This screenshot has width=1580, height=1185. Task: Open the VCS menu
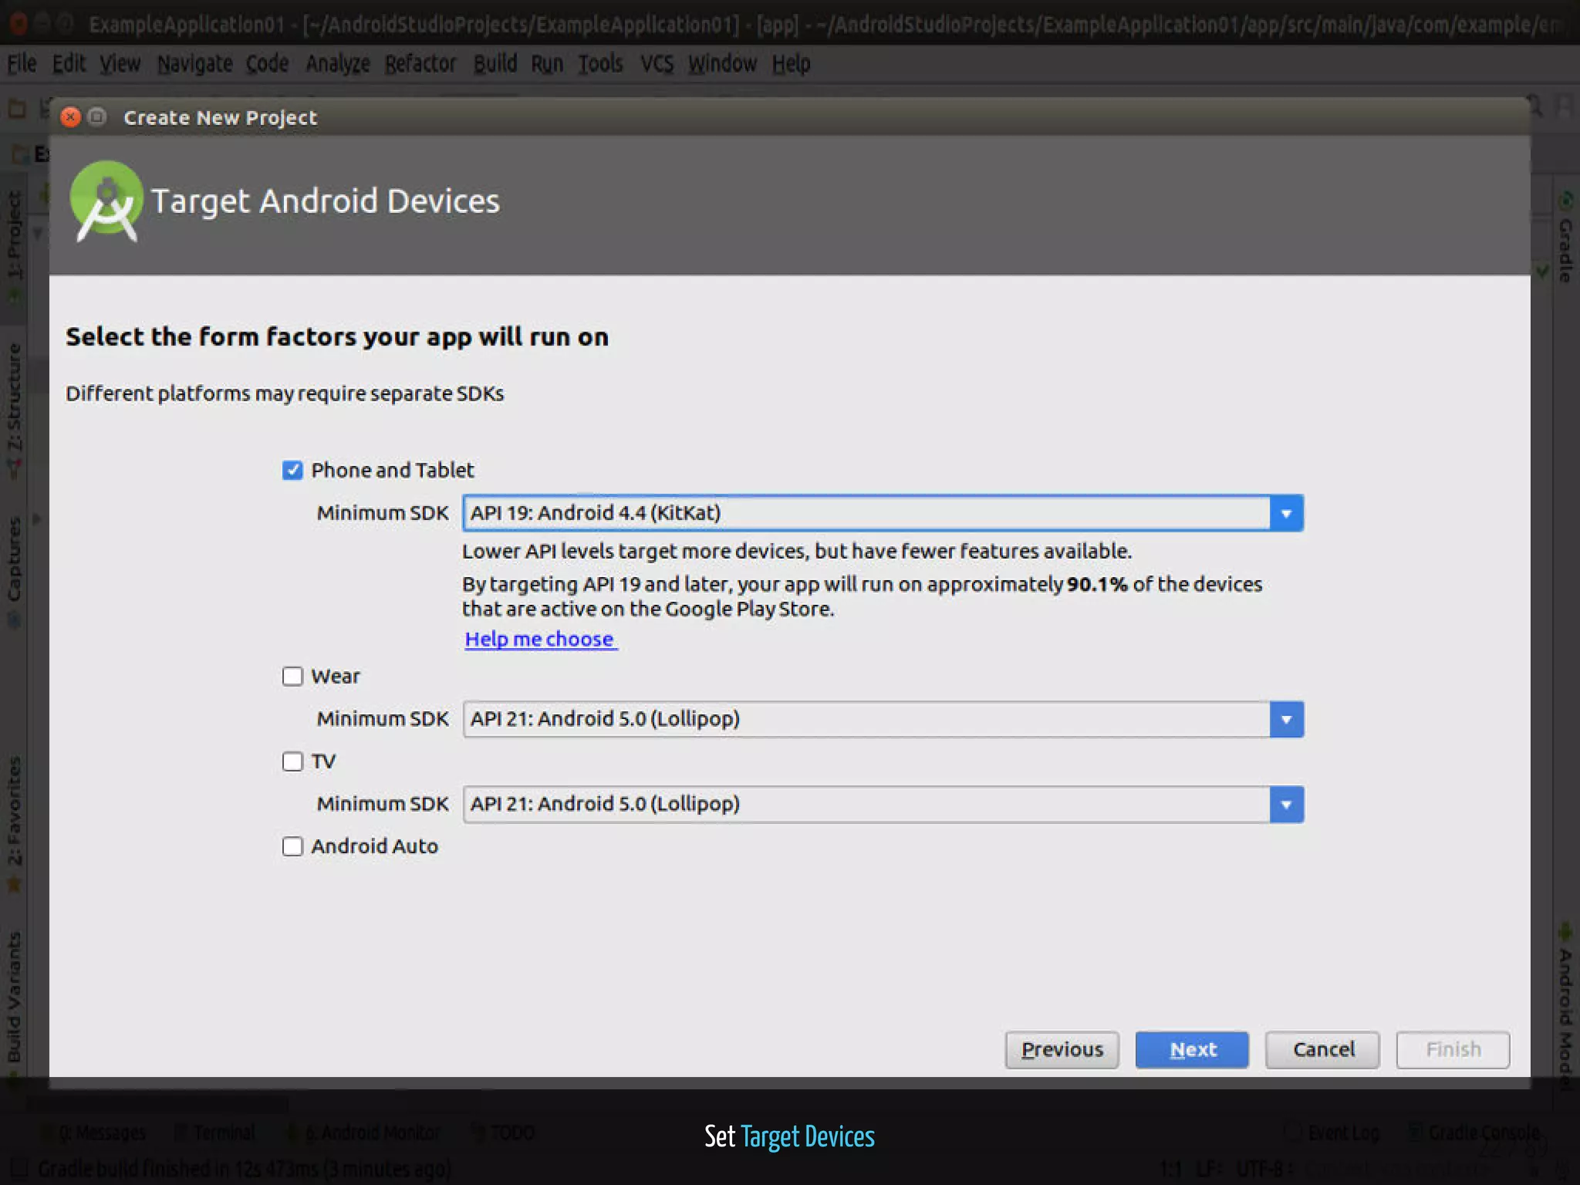click(x=657, y=63)
